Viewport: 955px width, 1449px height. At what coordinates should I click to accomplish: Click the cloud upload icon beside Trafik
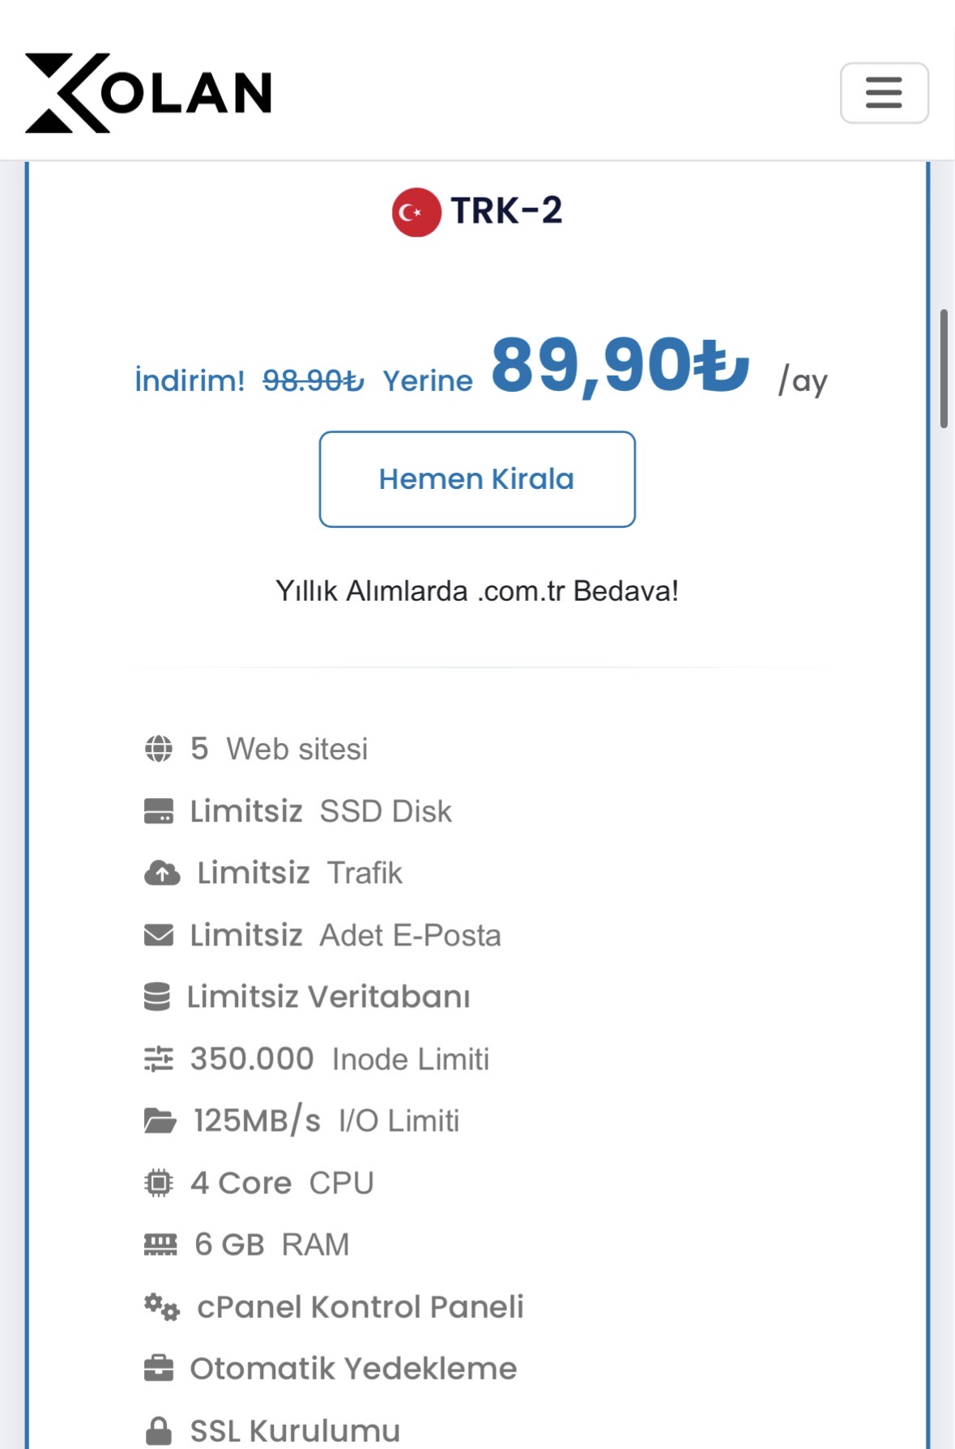click(162, 873)
